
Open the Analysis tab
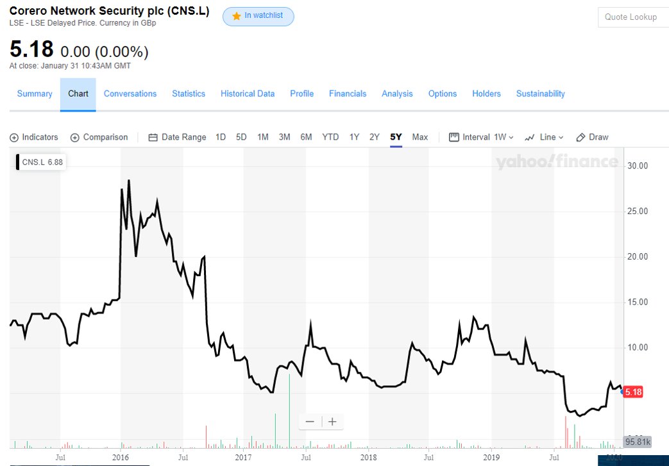[397, 94]
